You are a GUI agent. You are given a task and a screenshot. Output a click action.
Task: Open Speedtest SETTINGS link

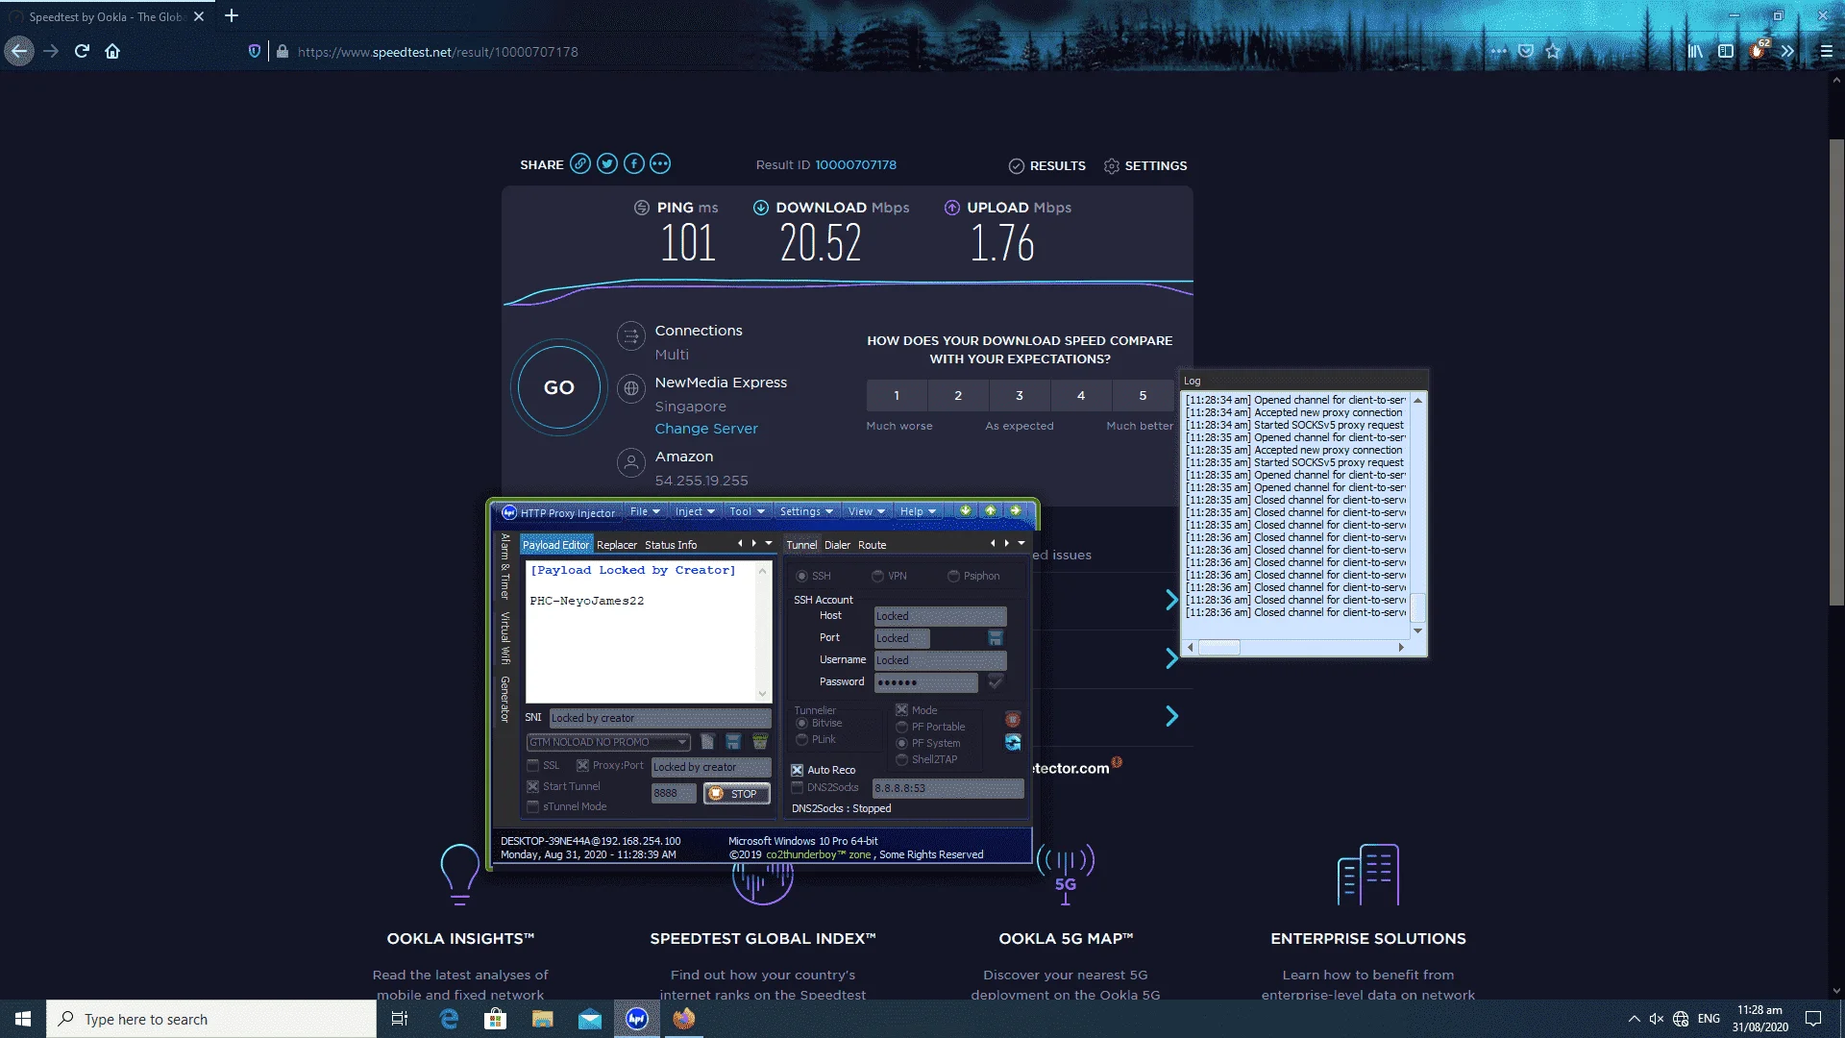(1145, 166)
